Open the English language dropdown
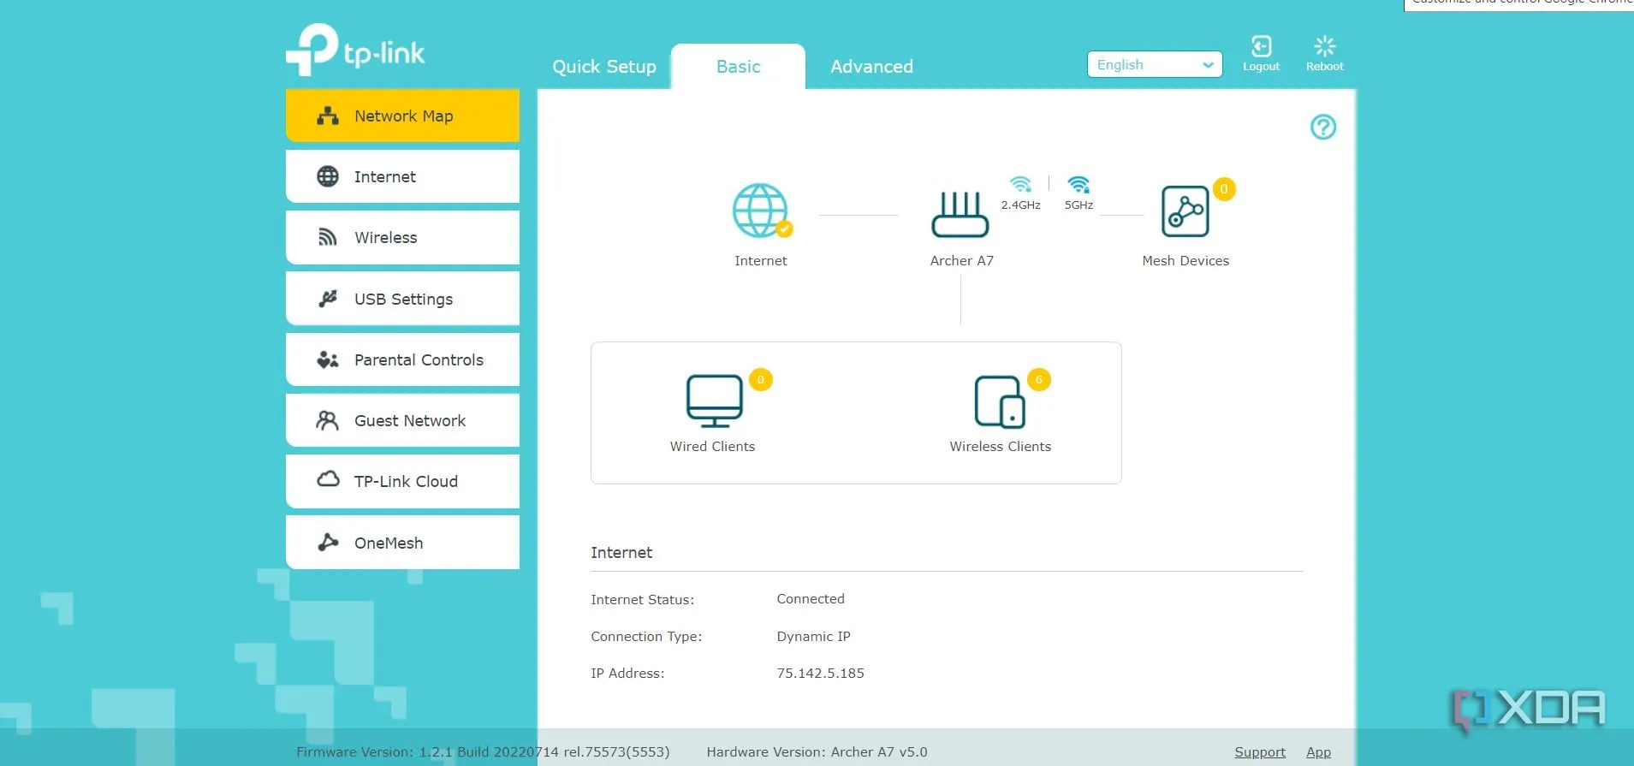Viewport: 1634px width, 766px height. tap(1154, 64)
